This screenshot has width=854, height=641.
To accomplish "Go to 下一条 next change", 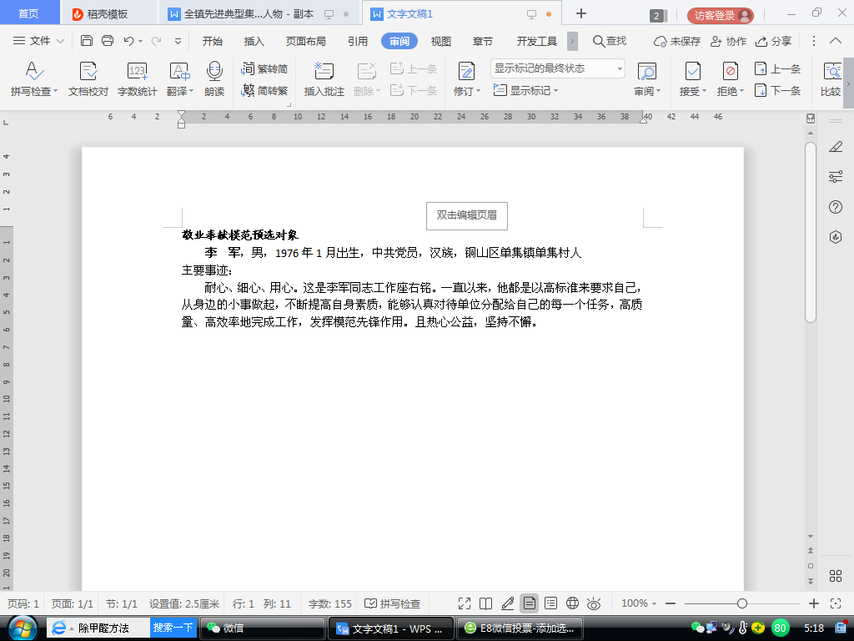I will click(x=778, y=90).
